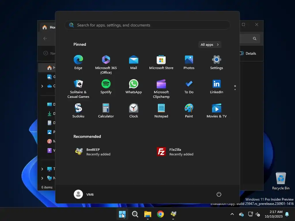Open the notifications bell

287,214
